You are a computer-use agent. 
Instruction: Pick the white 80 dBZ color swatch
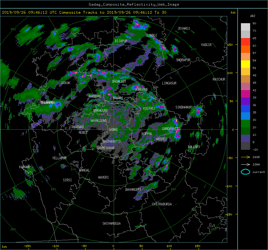[x=245, y=27]
